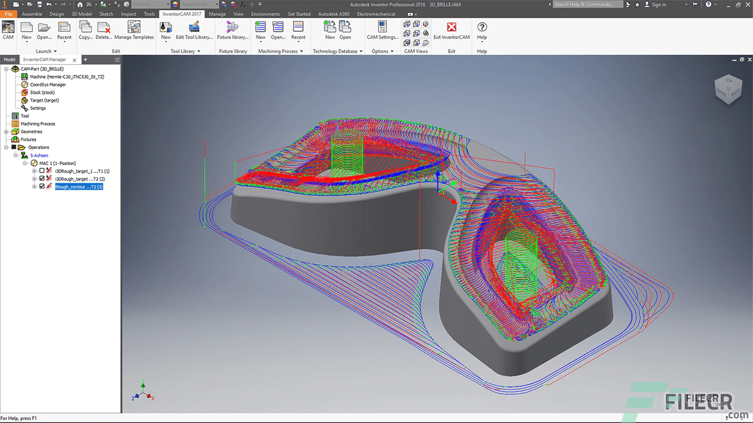Image resolution: width=753 pixels, height=423 pixels.
Task: Open CAM Settings
Action: 382,29
